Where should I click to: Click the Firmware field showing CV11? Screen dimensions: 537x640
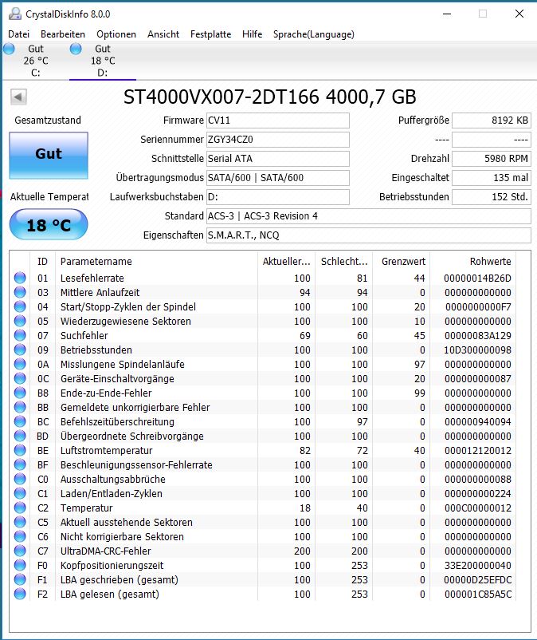[x=278, y=120]
